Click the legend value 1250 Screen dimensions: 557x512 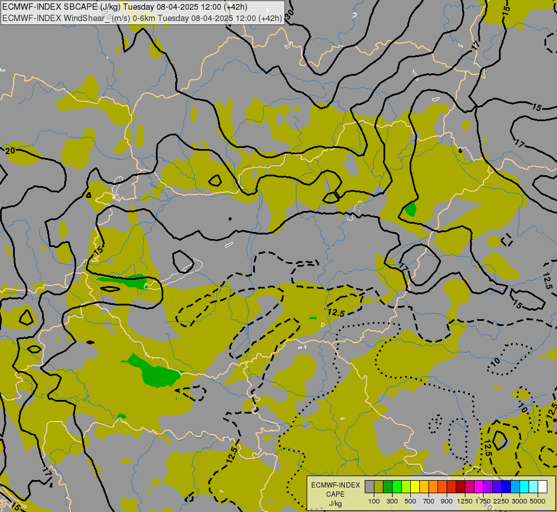[x=465, y=501]
